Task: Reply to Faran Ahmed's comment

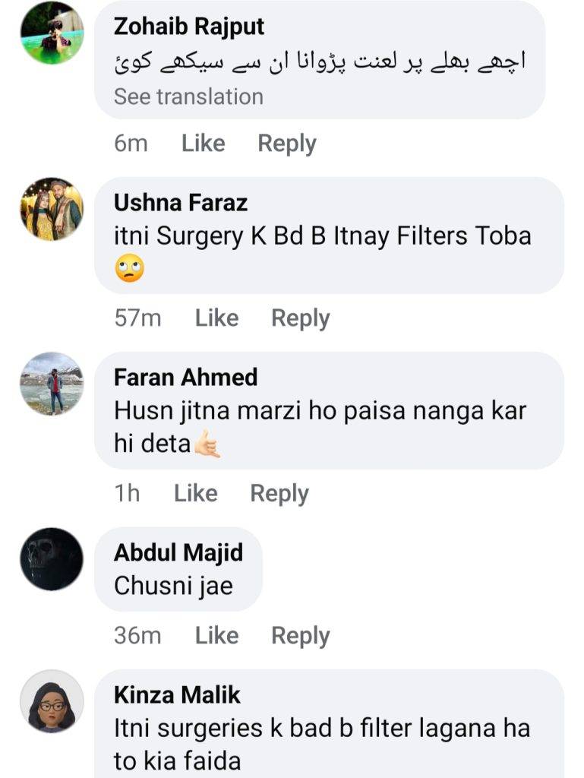Action: [x=279, y=494]
